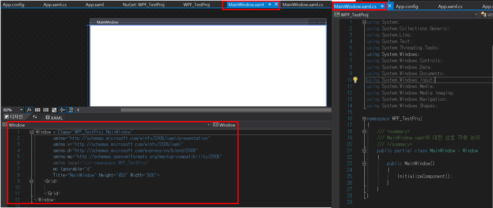The width and height of the screenshot is (493, 208).
Task: Click the 'using System.Windows.Input;' line
Action: coord(401,80)
